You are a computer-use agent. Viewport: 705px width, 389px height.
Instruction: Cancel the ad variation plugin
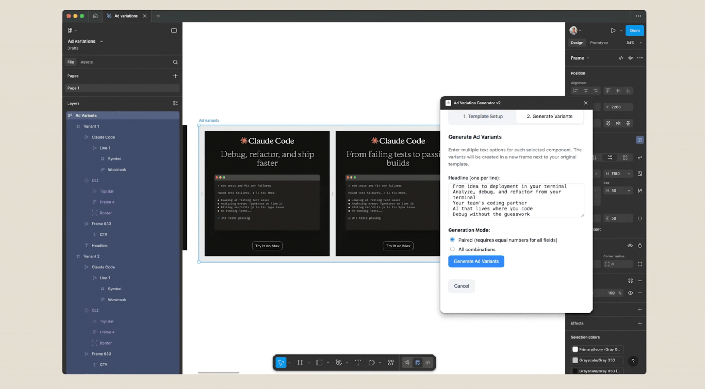coord(461,286)
